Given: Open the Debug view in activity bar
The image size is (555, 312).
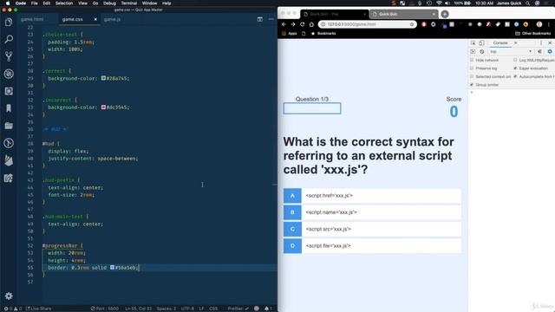Looking at the screenshot, I should coord(9,74).
